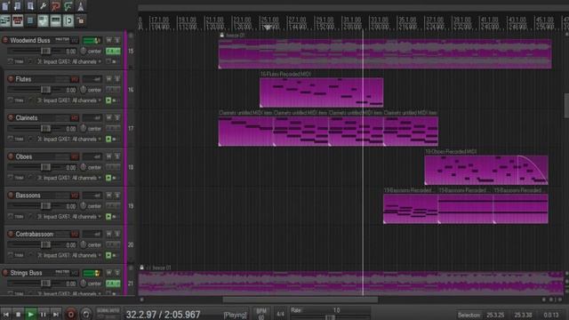Solo the Oboes track
The width and height of the screenshot is (569, 320).
[117, 156]
